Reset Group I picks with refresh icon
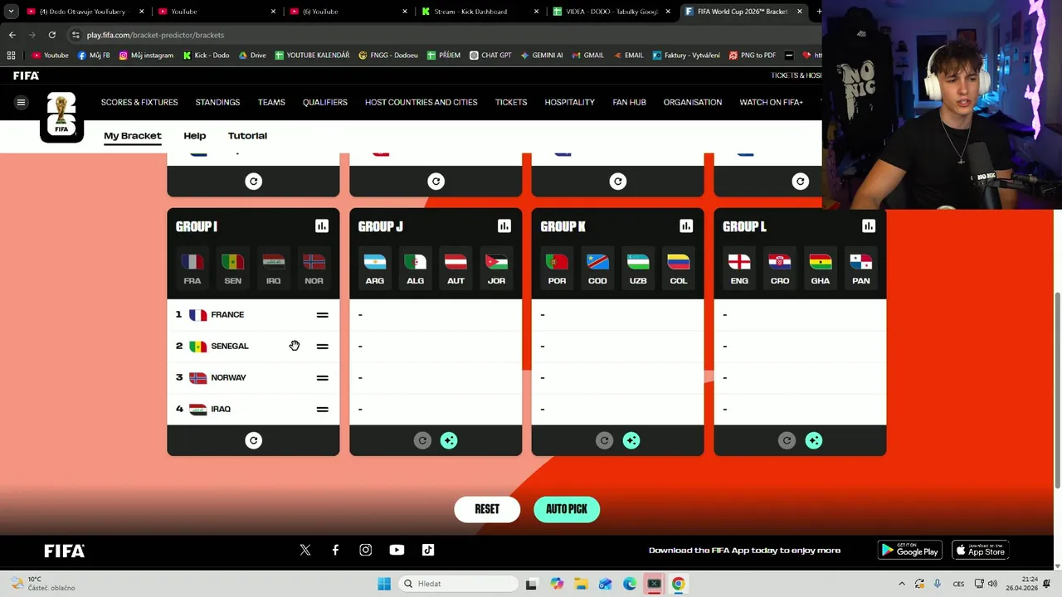1062x597 pixels. click(x=254, y=440)
